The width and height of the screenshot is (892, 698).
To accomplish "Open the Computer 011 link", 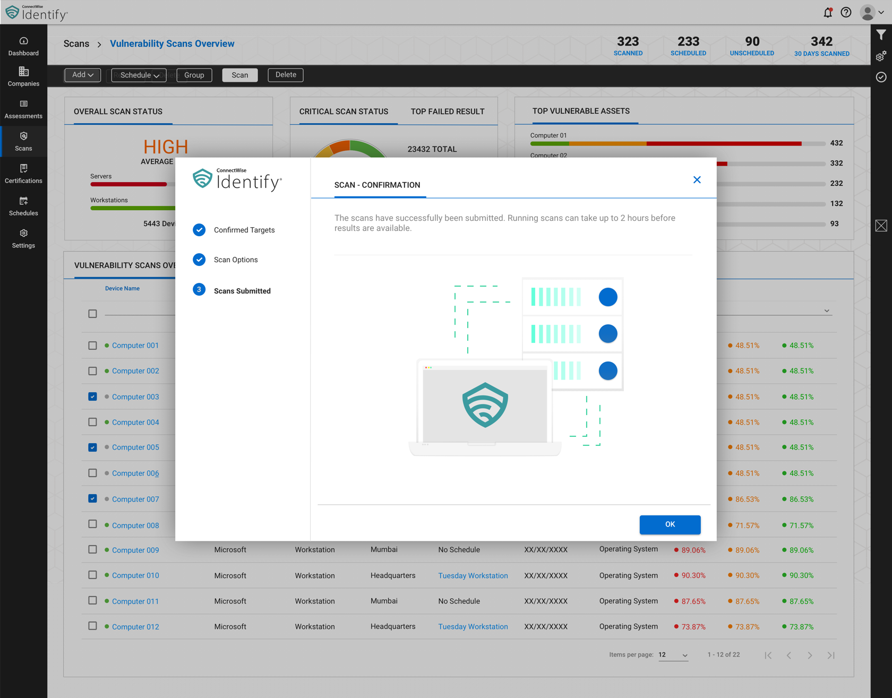I will [135, 601].
